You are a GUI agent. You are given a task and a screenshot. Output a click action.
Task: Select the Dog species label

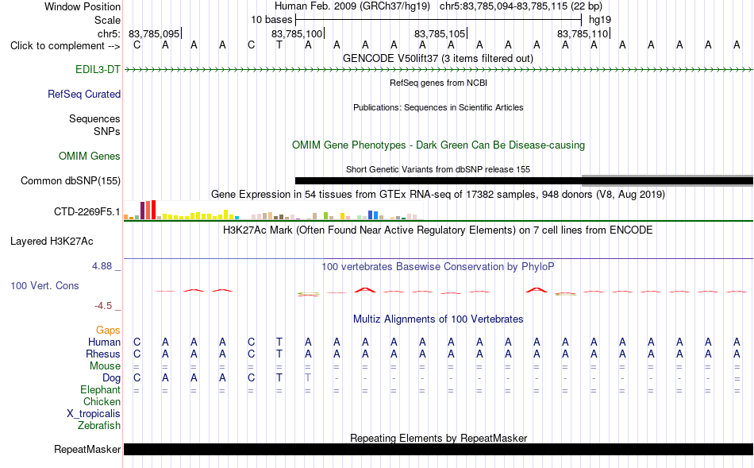[x=112, y=378]
